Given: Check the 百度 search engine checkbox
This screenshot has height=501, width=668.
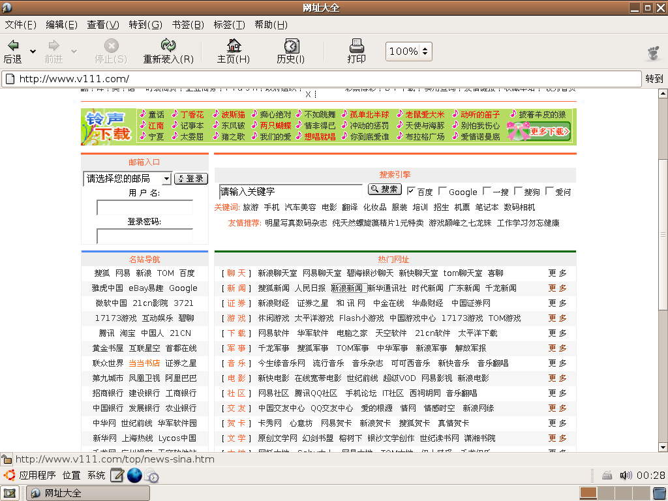Looking at the screenshot, I should pos(411,191).
